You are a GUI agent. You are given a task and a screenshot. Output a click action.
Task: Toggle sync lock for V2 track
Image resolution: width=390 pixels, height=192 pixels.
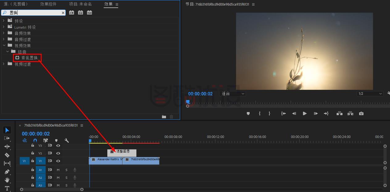pyautogui.click(x=50, y=153)
